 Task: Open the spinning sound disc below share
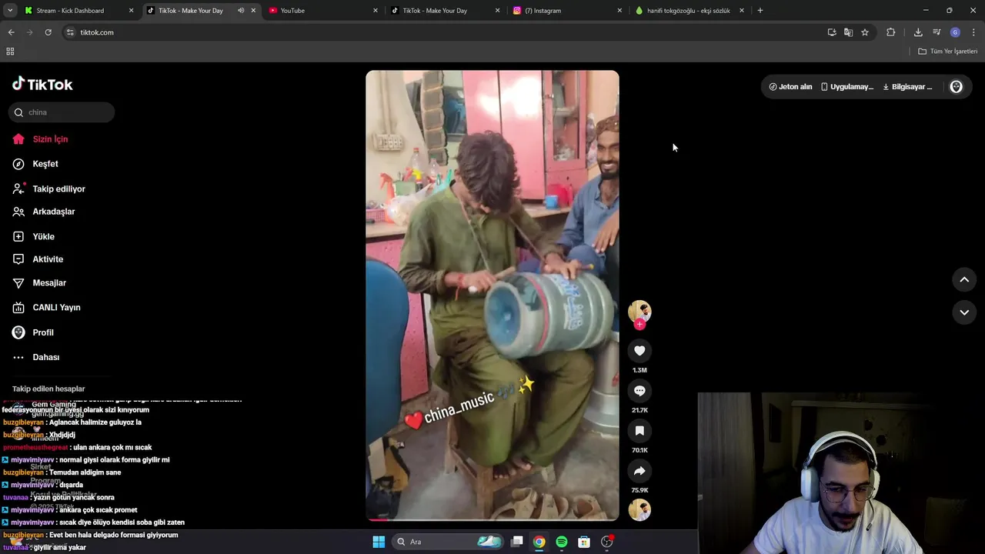pyautogui.click(x=639, y=509)
